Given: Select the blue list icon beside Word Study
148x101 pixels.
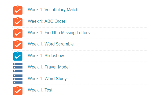Looking at the screenshot, I should (18, 79).
